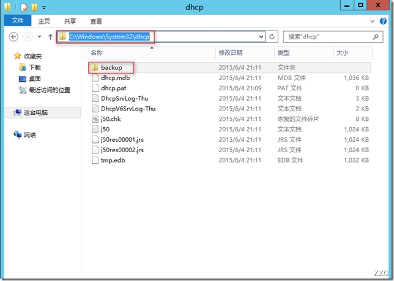
Task: Select 这台电脑 in the navigation pane
Action: pos(35,112)
